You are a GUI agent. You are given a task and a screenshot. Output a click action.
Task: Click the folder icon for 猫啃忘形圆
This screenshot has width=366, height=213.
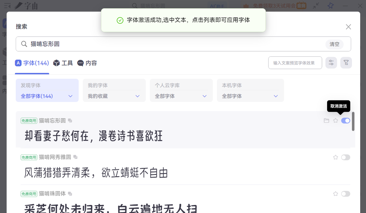click(326, 121)
